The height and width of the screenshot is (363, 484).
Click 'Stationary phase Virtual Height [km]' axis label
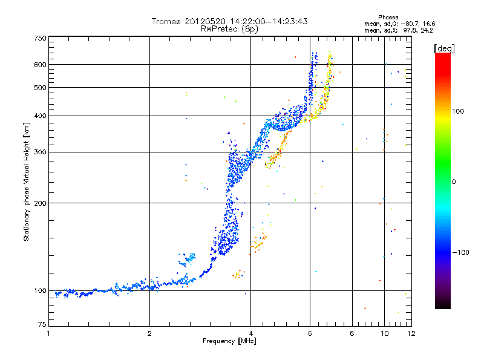[26, 181]
